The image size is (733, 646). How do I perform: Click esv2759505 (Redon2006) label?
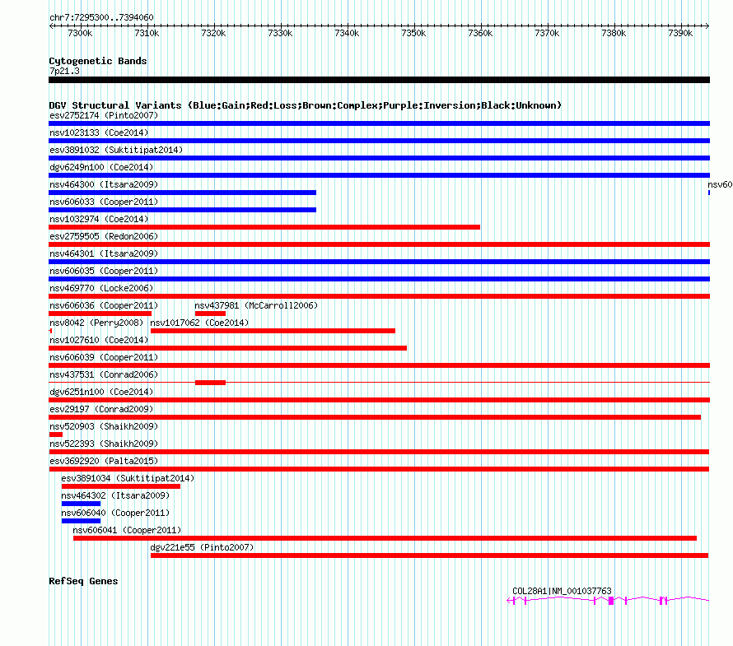coord(104,236)
